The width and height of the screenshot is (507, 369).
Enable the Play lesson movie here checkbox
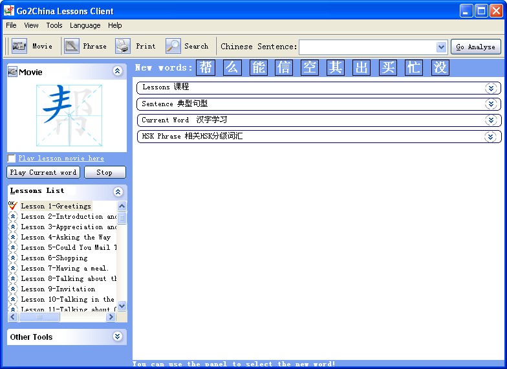12,158
